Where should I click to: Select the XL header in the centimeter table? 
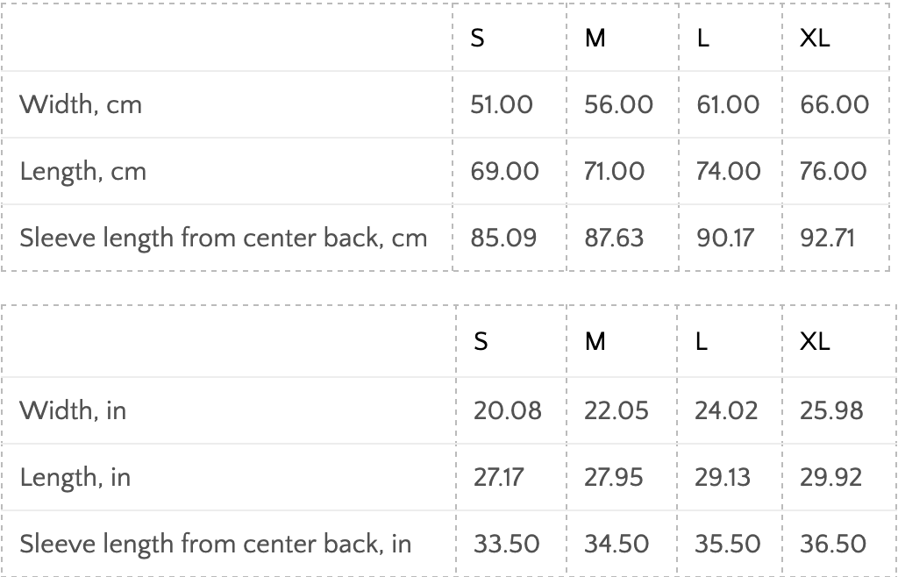click(815, 38)
